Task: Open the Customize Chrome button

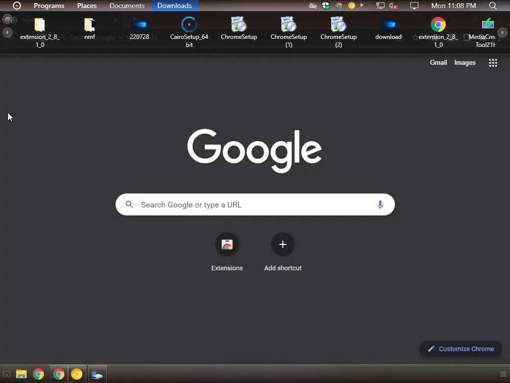Action: coord(461,349)
